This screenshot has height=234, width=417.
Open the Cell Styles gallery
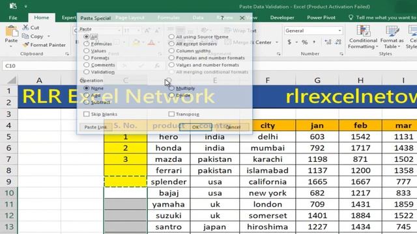tap(412, 37)
